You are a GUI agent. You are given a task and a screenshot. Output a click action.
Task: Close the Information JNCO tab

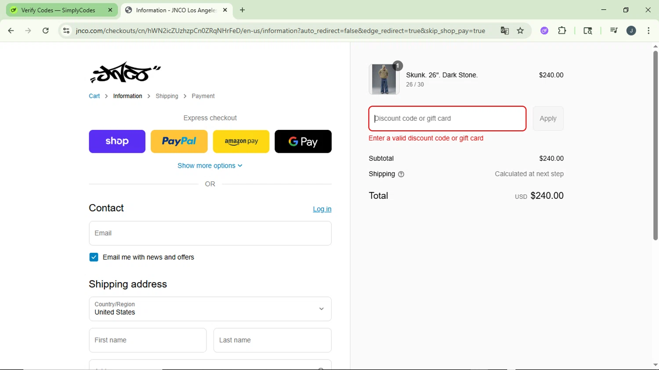click(225, 10)
